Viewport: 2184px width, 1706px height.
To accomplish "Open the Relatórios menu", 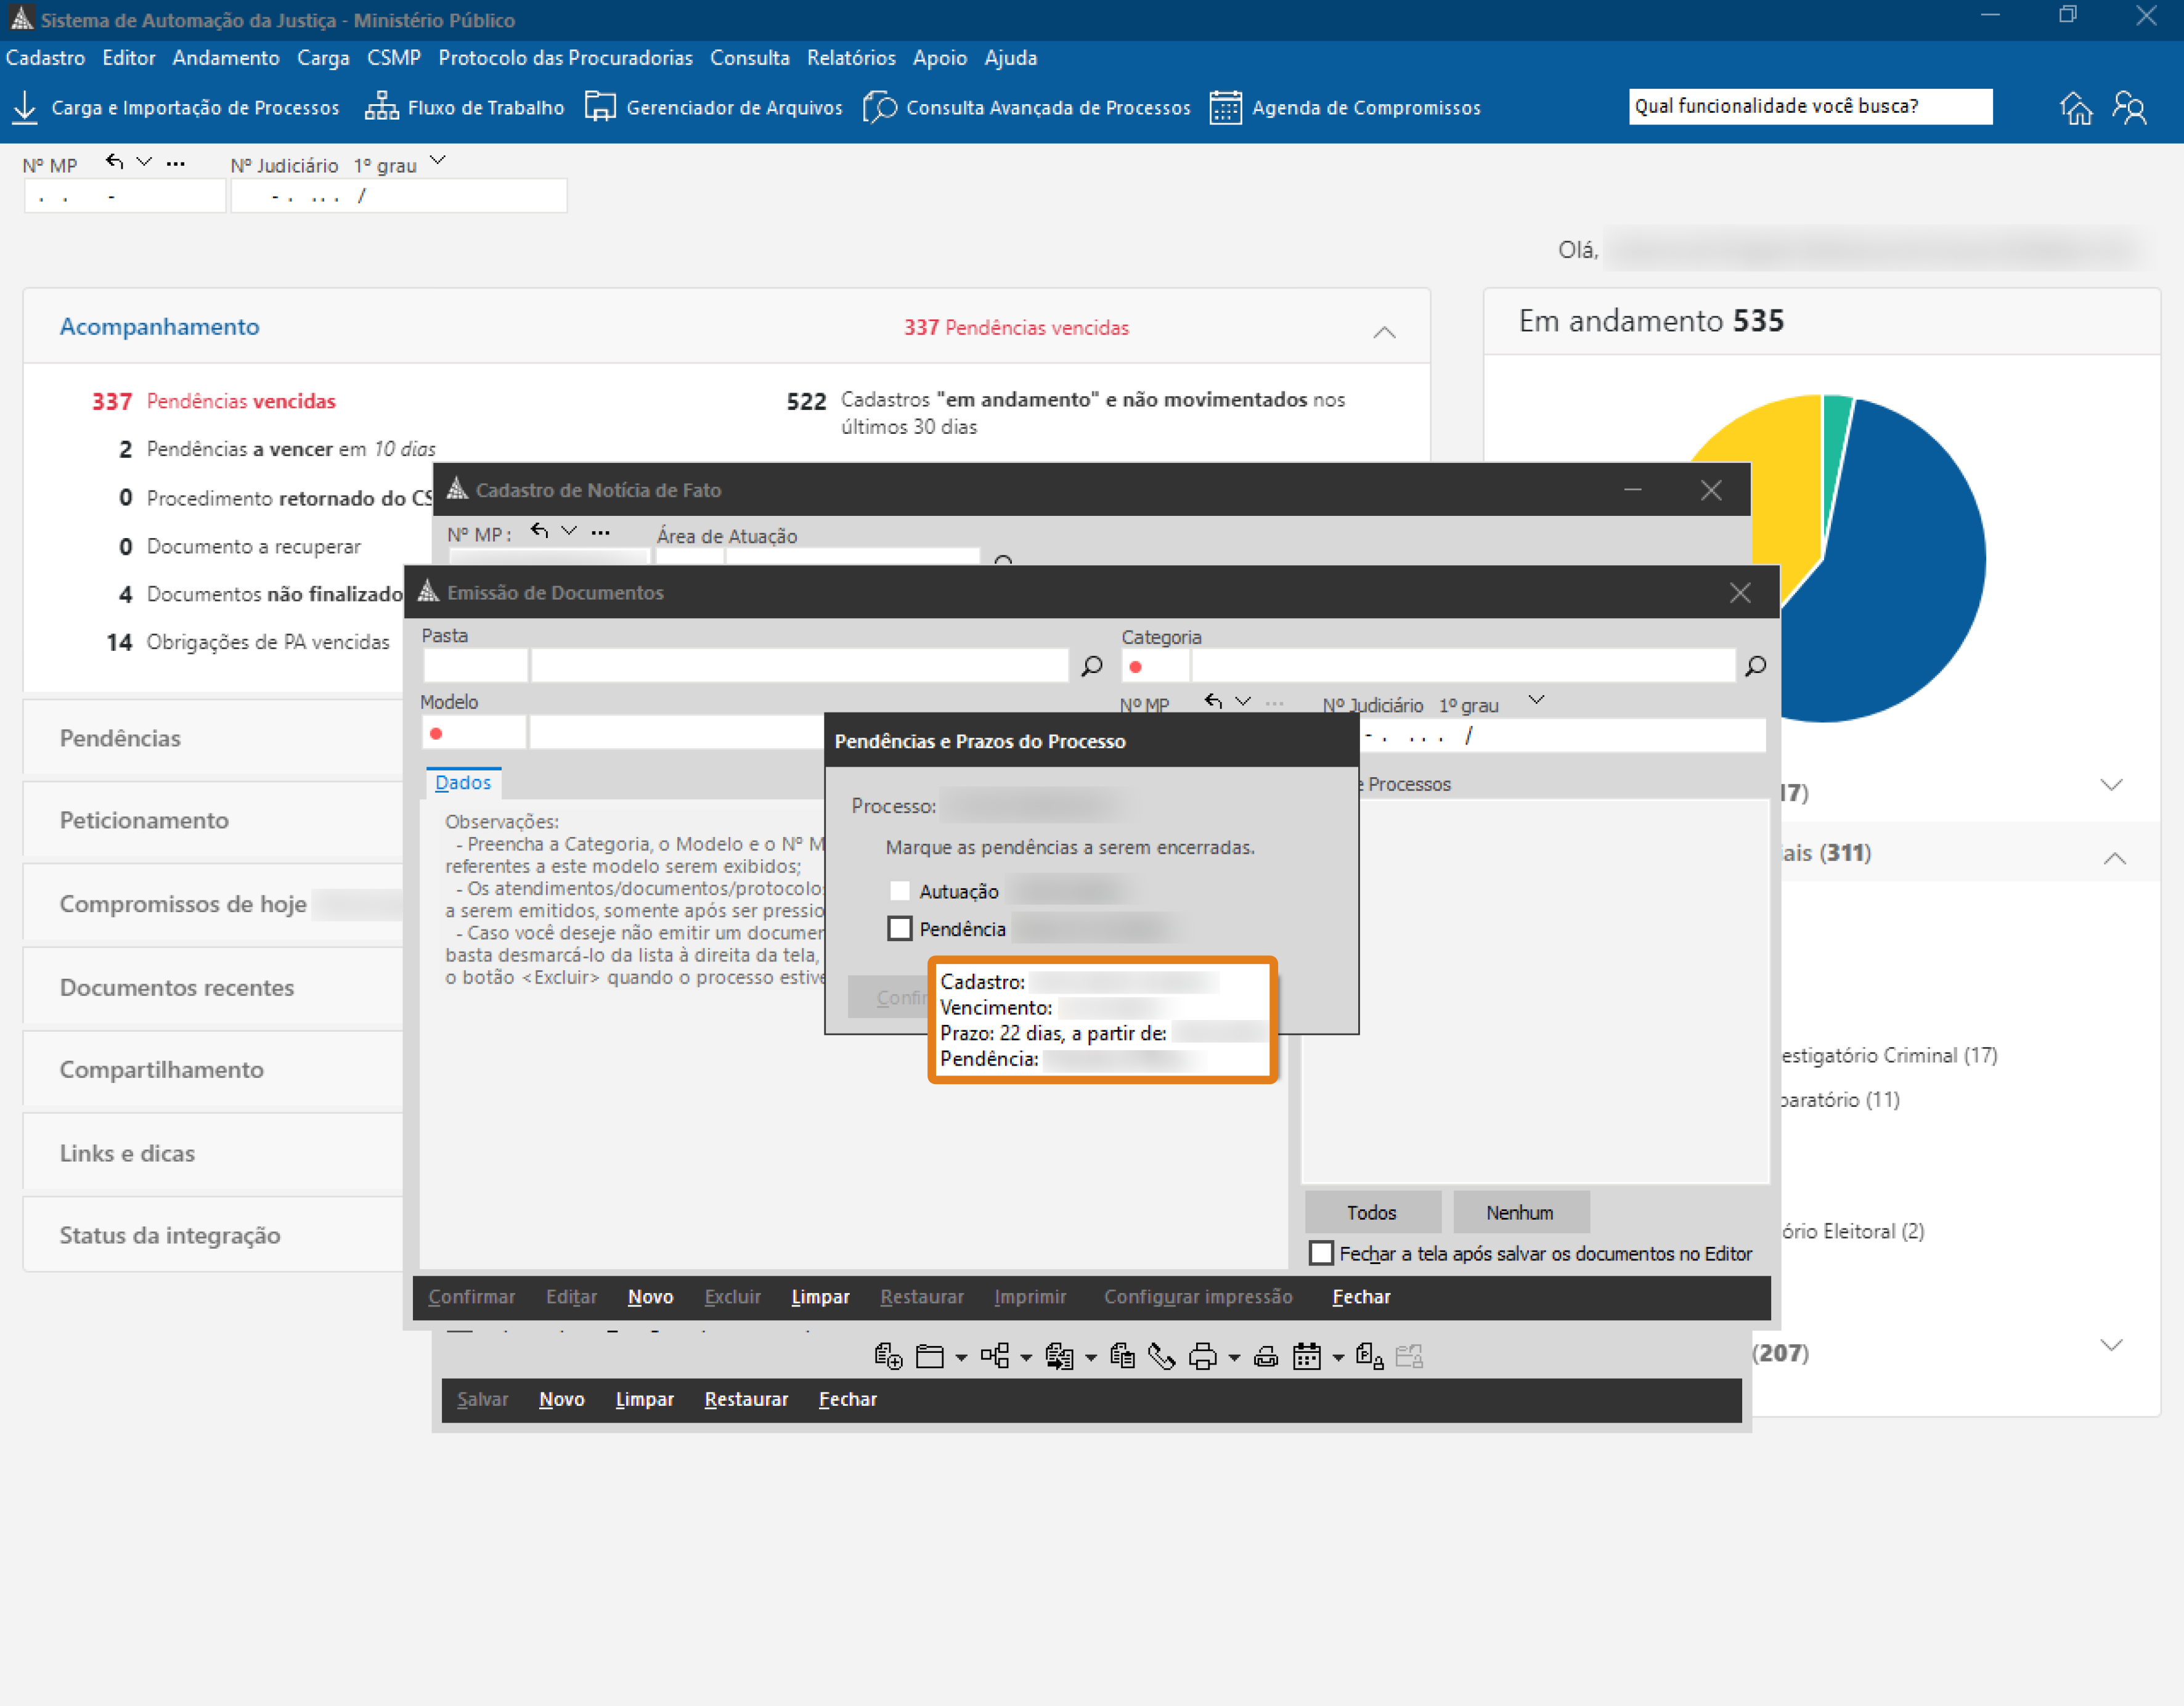I will click(x=851, y=58).
